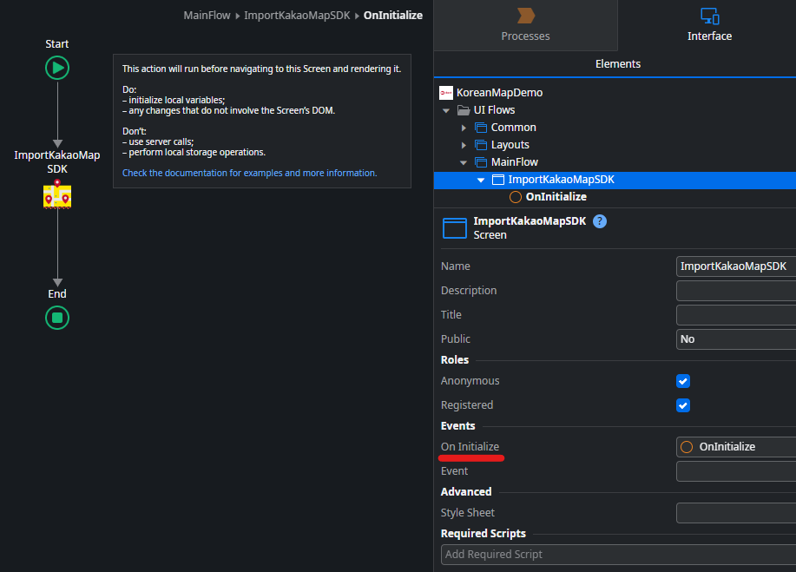
Task: Collapse the ImportKakaoMapSDK screen node
Action: (x=481, y=181)
